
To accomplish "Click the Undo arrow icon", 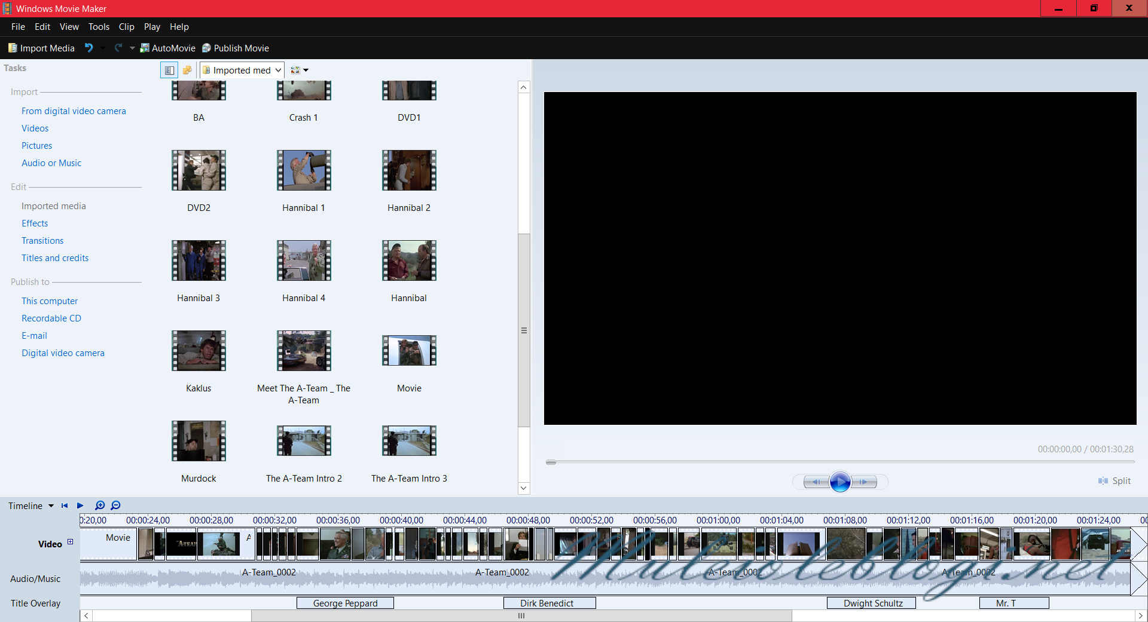I will [89, 48].
